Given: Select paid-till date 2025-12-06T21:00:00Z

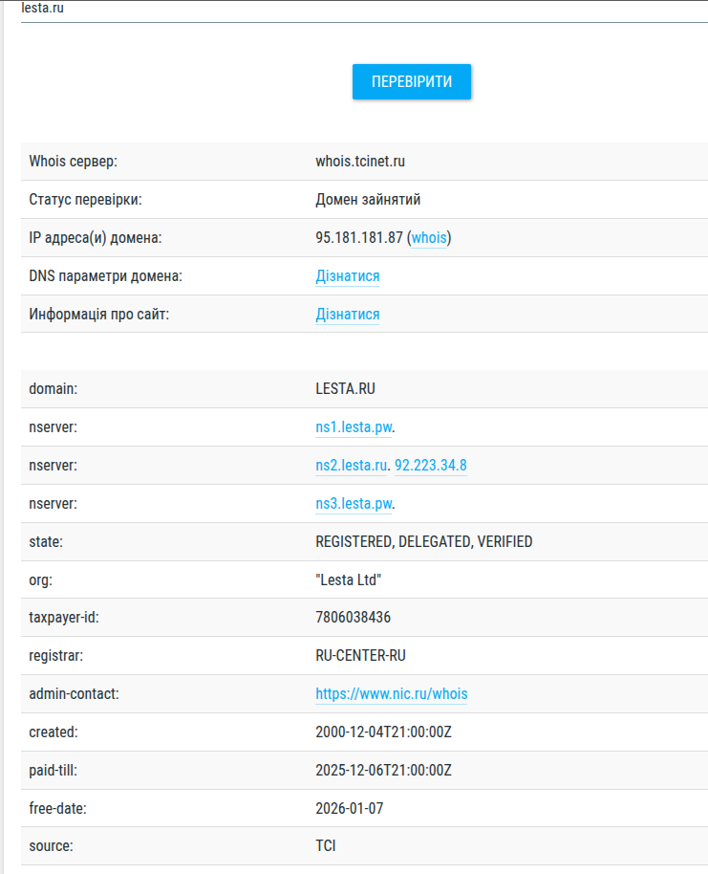Looking at the screenshot, I should pos(384,771).
